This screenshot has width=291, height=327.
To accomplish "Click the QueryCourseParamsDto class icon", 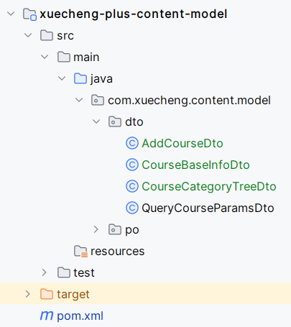I will [132, 208].
